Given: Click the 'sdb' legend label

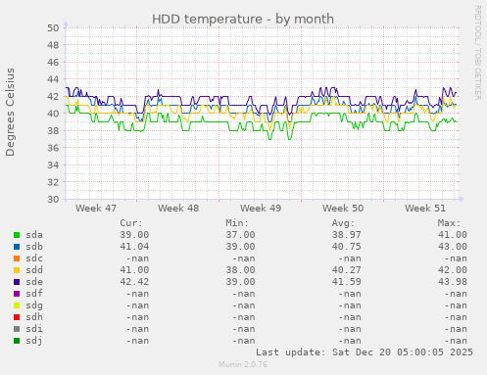Looking at the screenshot, I should point(34,247).
